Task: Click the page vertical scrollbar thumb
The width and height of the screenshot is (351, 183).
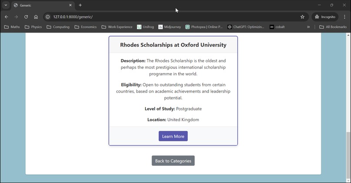Action: click(x=348, y=155)
